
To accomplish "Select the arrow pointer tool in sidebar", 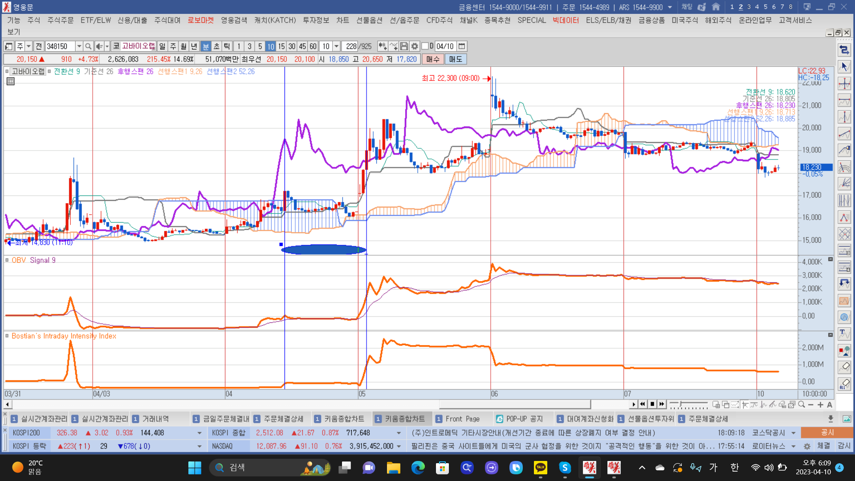I will 844,67.
